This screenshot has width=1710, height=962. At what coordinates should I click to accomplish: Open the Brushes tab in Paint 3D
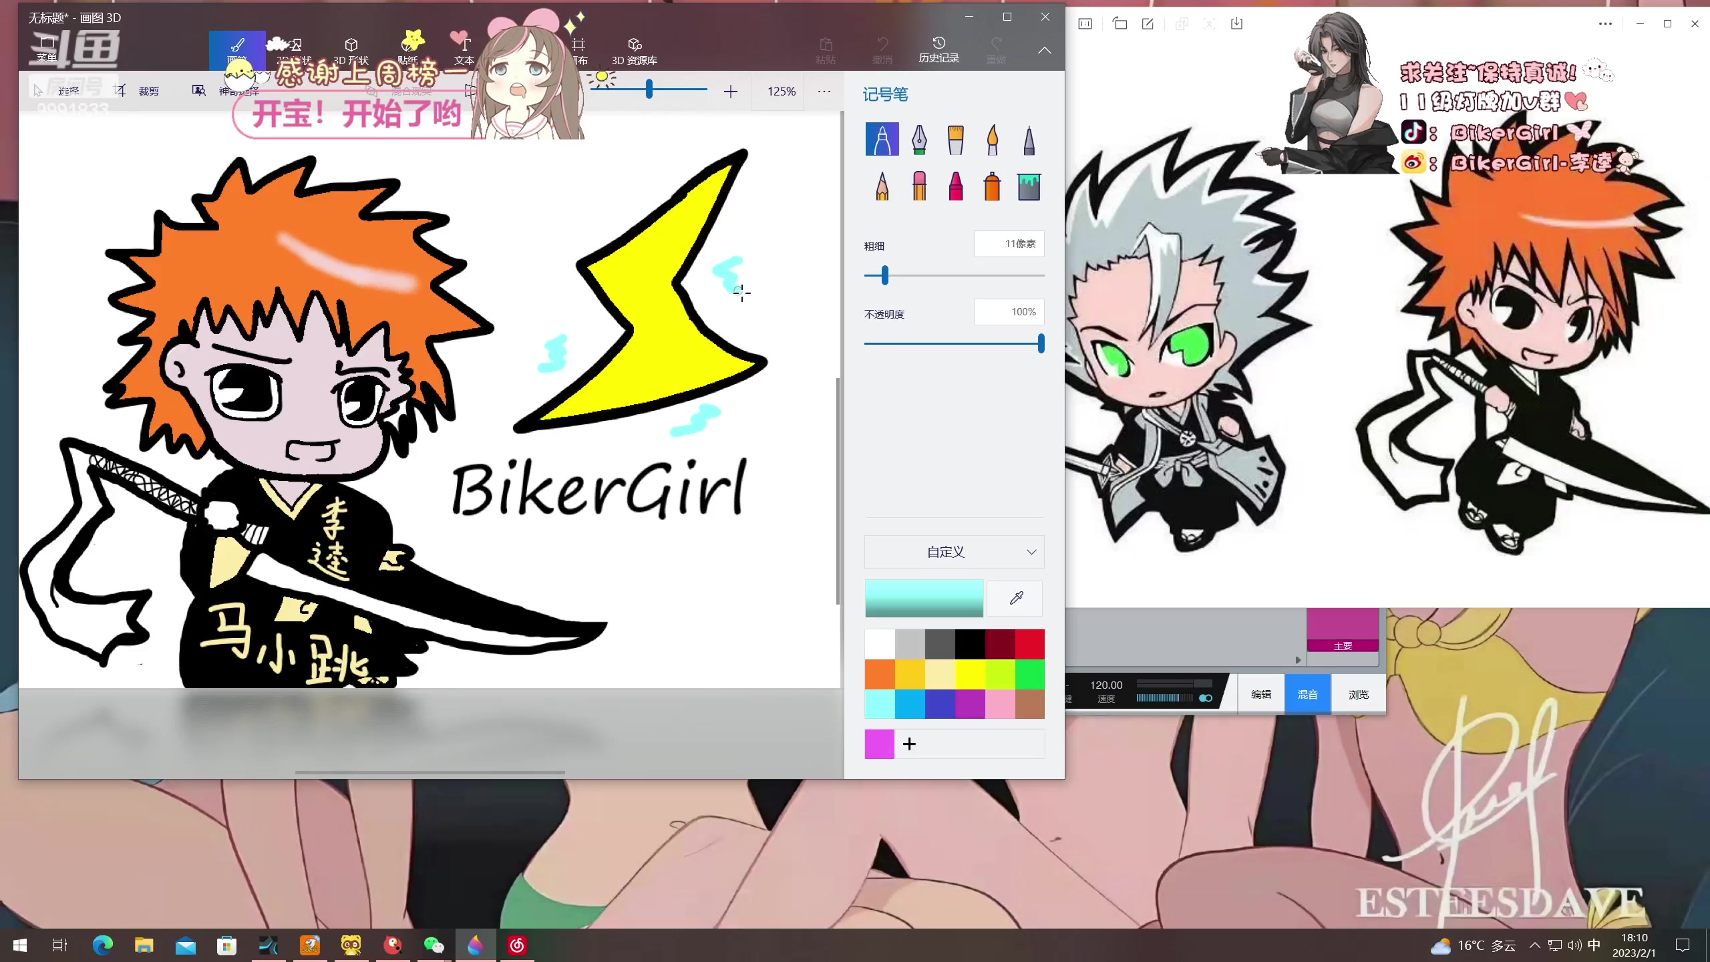tap(237, 50)
